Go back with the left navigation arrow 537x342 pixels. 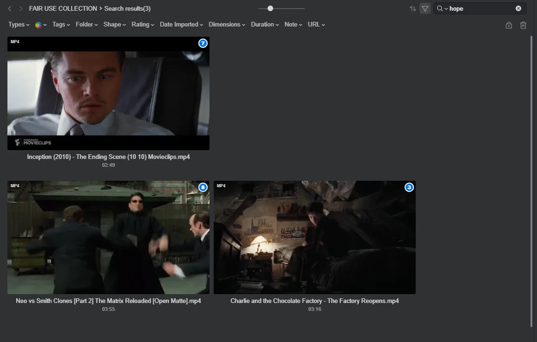coord(9,8)
